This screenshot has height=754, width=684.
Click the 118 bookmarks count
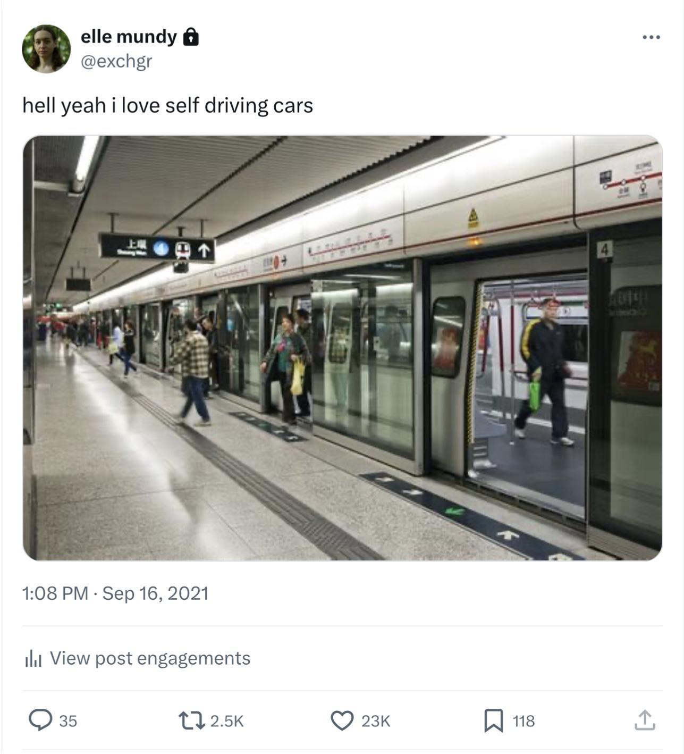coord(523,721)
